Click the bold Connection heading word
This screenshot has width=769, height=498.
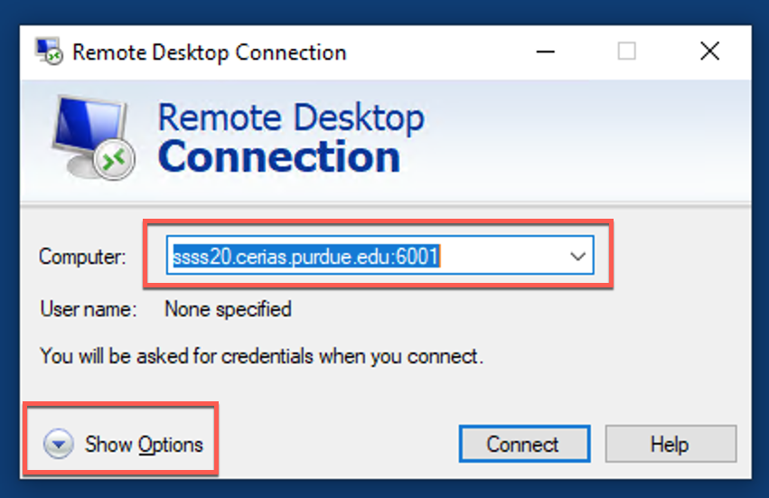coord(279,156)
